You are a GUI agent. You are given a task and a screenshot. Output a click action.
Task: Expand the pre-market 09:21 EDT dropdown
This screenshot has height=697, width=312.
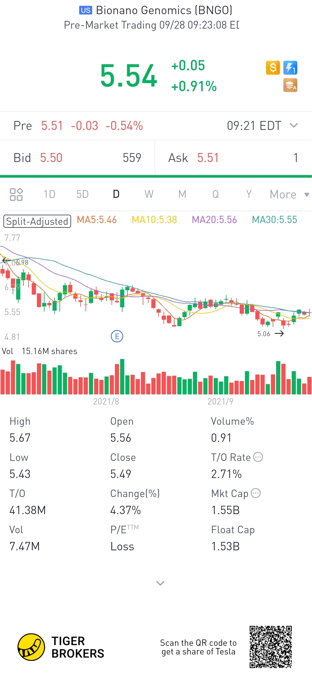point(294,125)
